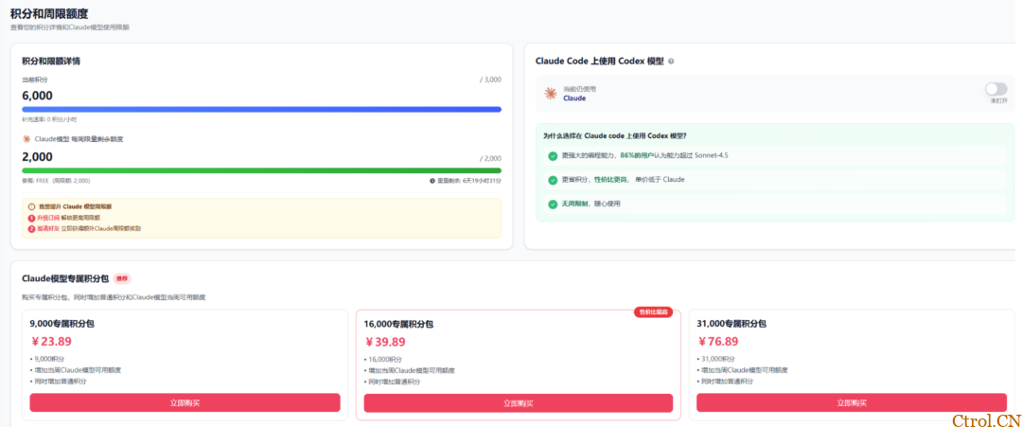The height and width of the screenshot is (427, 1022).
Task: Click green check beside 无周限制
Action: tap(553, 204)
